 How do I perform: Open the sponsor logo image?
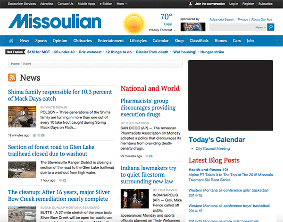tap(193, 27)
